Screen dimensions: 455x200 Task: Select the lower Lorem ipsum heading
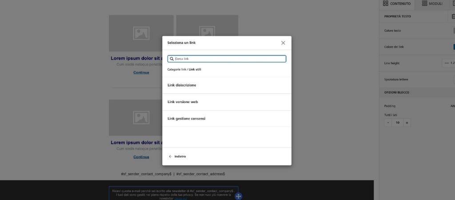[136, 143]
